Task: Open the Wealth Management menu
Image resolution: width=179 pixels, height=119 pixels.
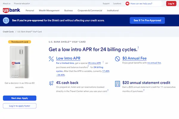Action: (49, 10)
